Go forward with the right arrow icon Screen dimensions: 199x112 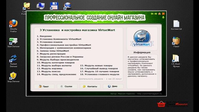pos(156,14)
